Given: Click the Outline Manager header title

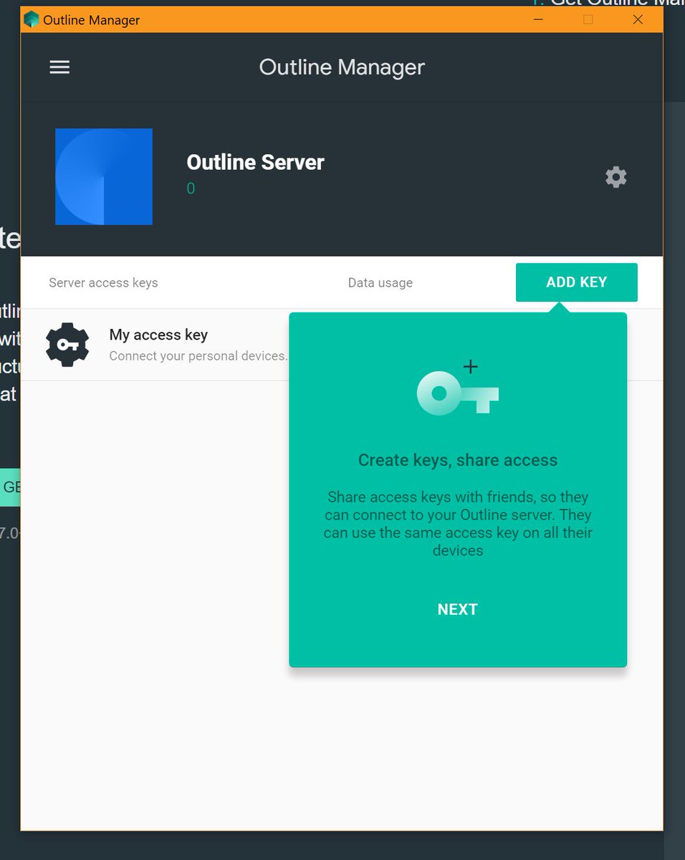Looking at the screenshot, I should tap(342, 67).
